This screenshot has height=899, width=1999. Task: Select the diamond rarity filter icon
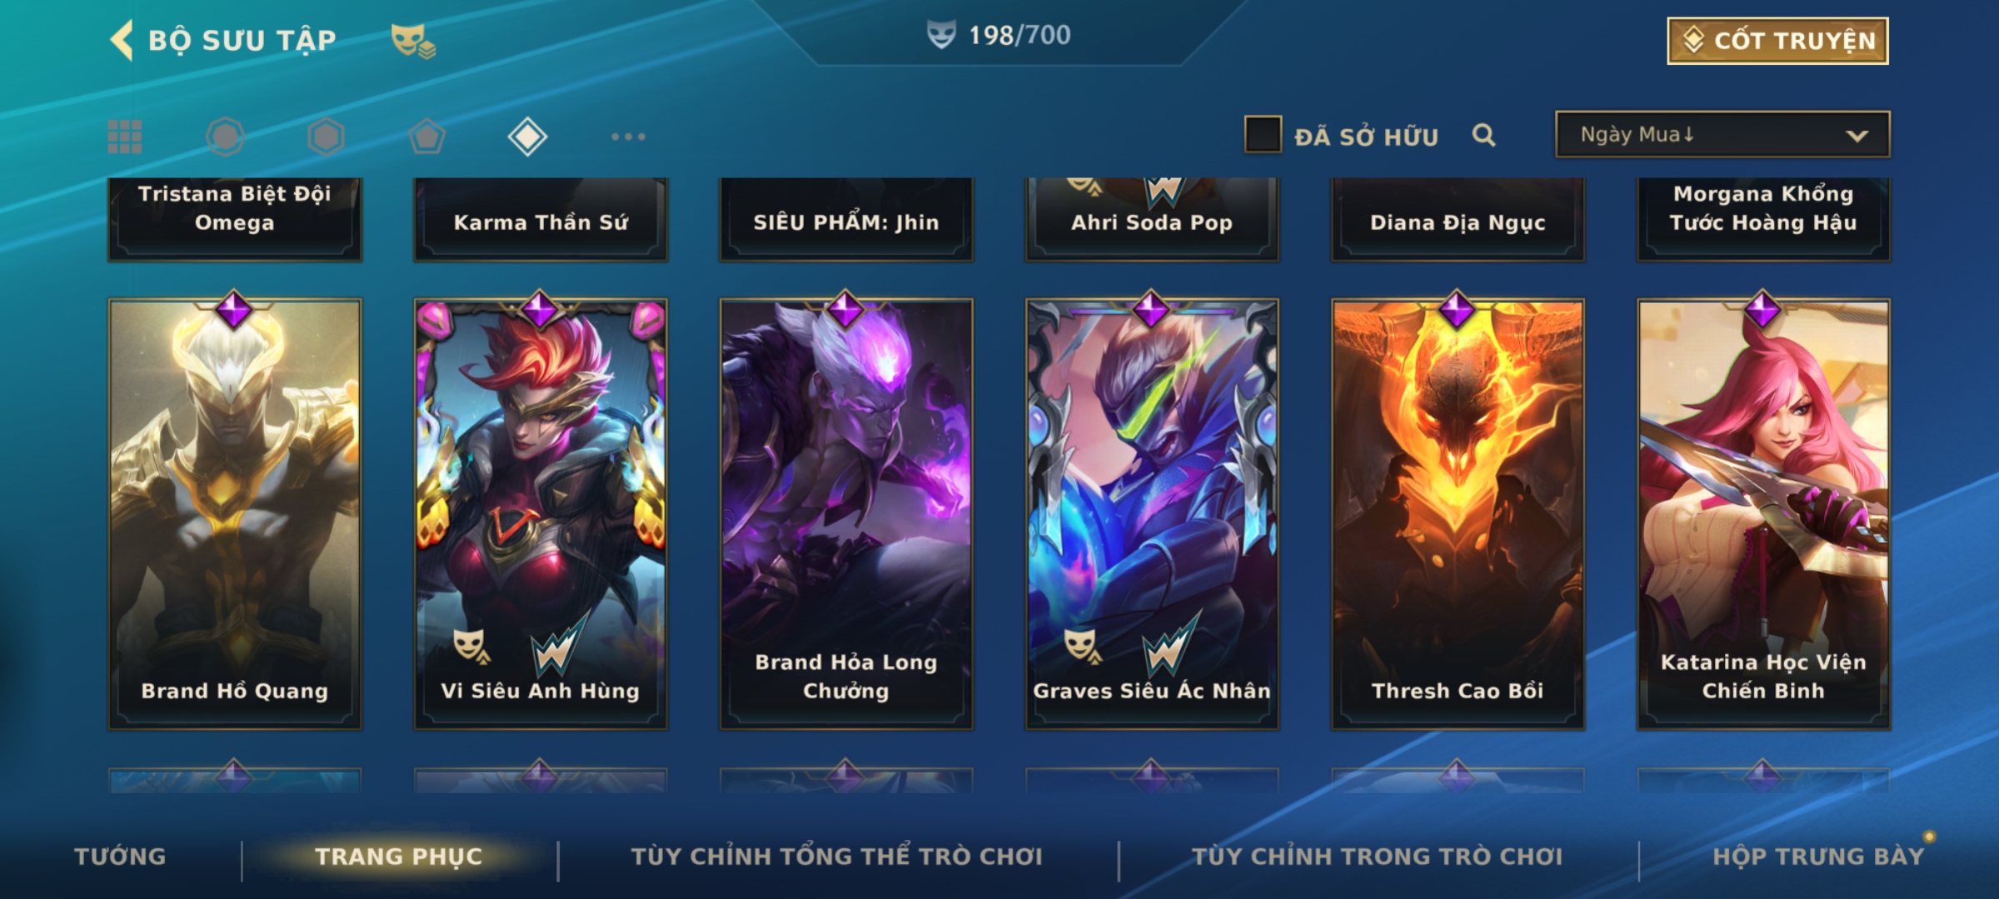[x=527, y=137]
